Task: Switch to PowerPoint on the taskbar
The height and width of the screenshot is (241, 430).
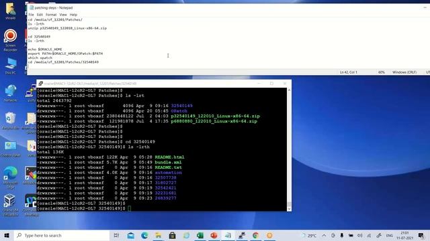Action: pos(214,235)
